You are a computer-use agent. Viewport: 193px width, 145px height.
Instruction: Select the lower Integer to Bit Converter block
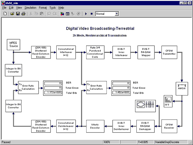click(14, 106)
